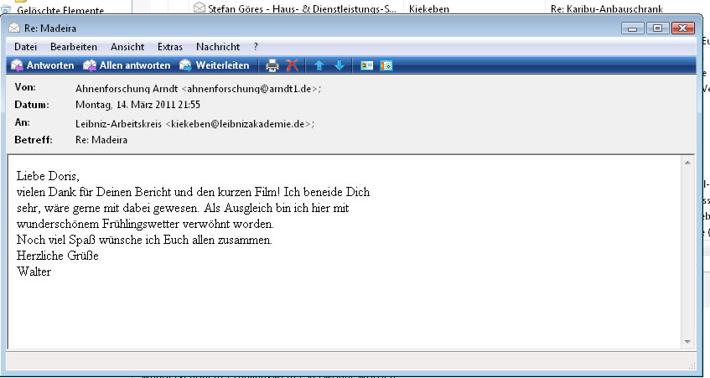Click the message body scrollbar up arrow
710x378 pixels.
point(687,162)
